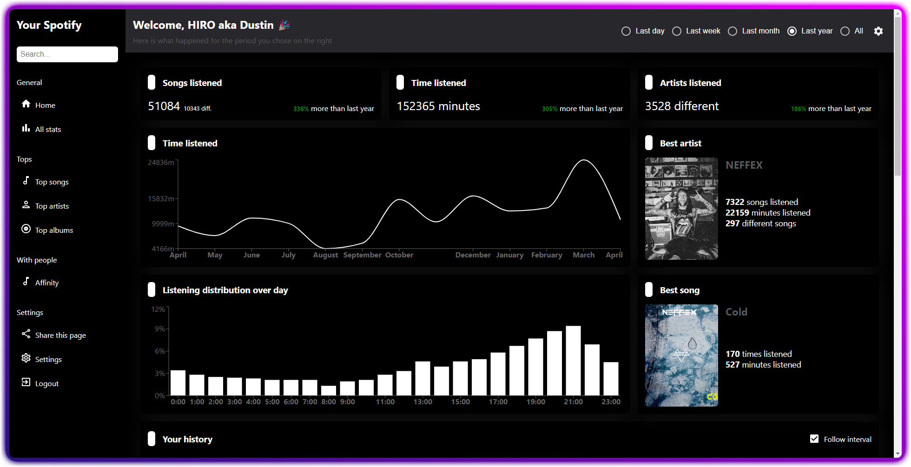The image size is (911, 467).
Task: Select the Last year radio button
Action: click(x=792, y=31)
